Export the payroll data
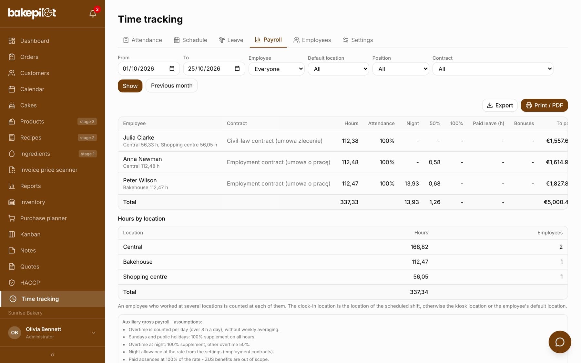This screenshot has width=581, height=363. coord(500,105)
